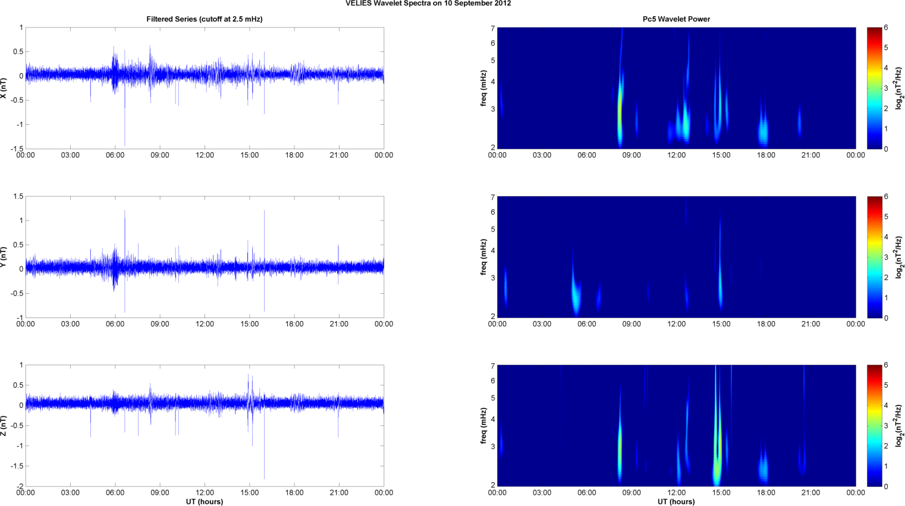Click the '18:00' tick under the Y series plot

(x=294, y=324)
